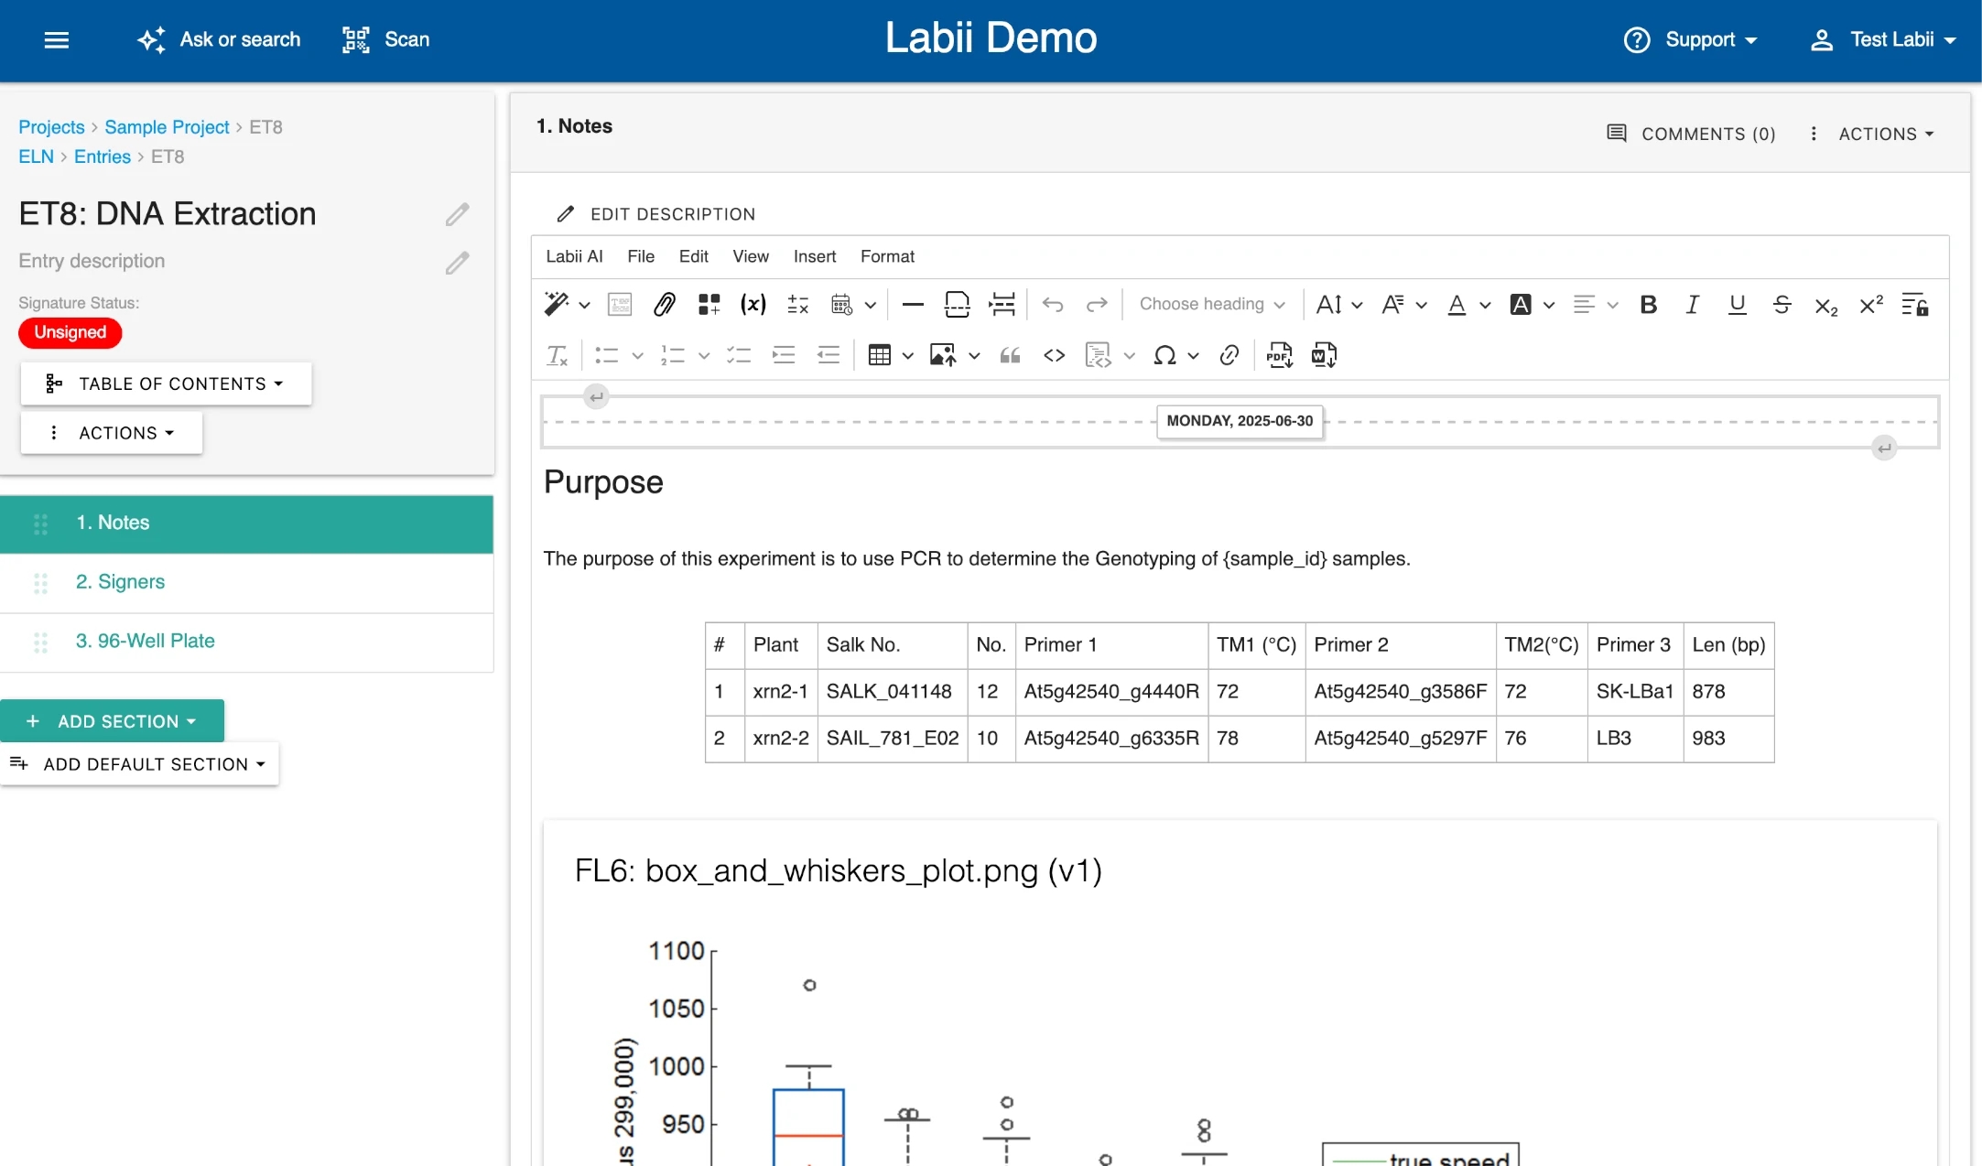Open Comments (0) panel

point(1692,134)
